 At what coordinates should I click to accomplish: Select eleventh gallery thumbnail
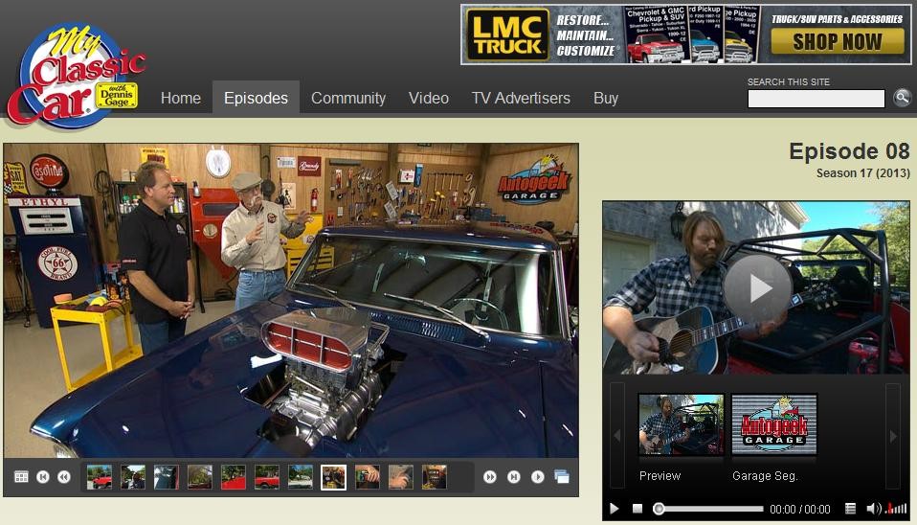coord(434,477)
